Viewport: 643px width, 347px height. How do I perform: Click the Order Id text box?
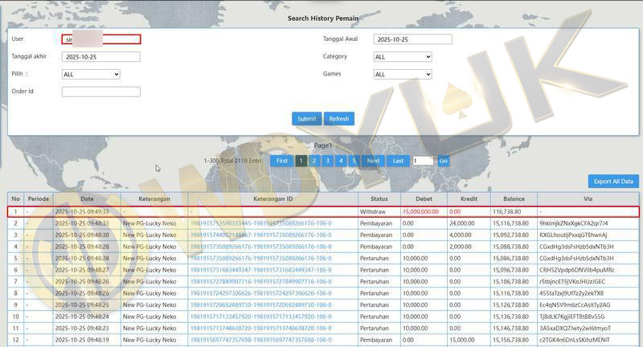(x=101, y=92)
